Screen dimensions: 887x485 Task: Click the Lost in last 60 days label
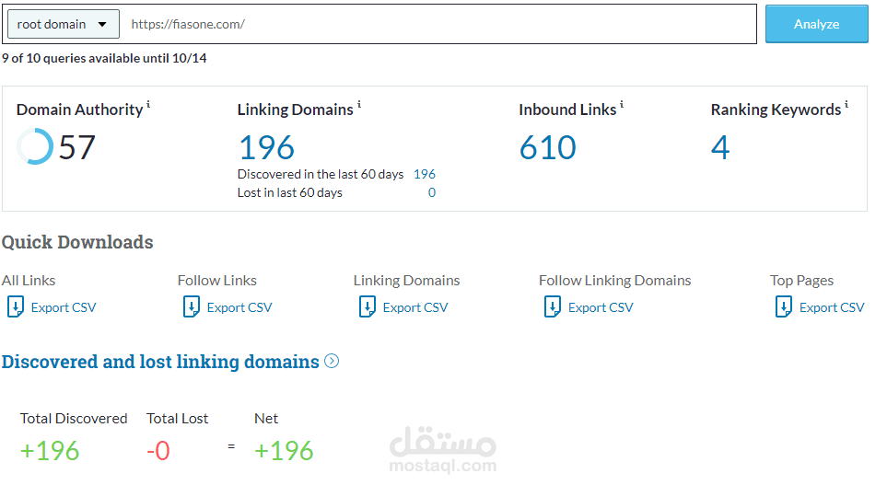click(289, 192)
